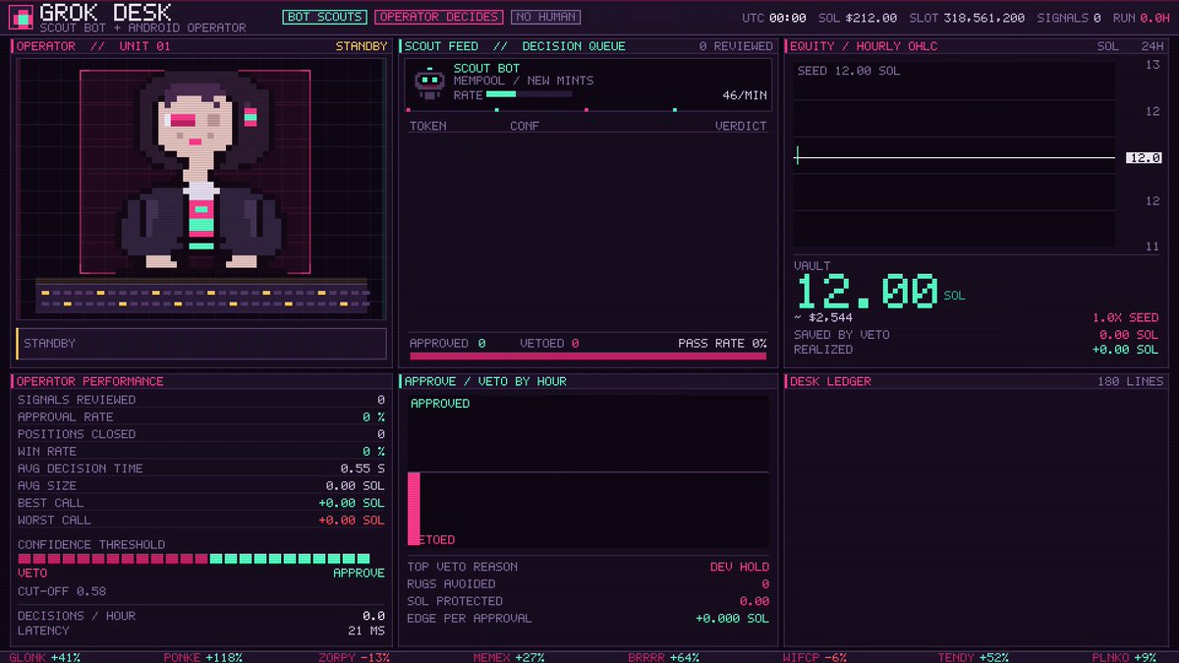Screen dimensions: 1179x663
Task: Select the NO HUMAN tag
Action: [545, 17]
